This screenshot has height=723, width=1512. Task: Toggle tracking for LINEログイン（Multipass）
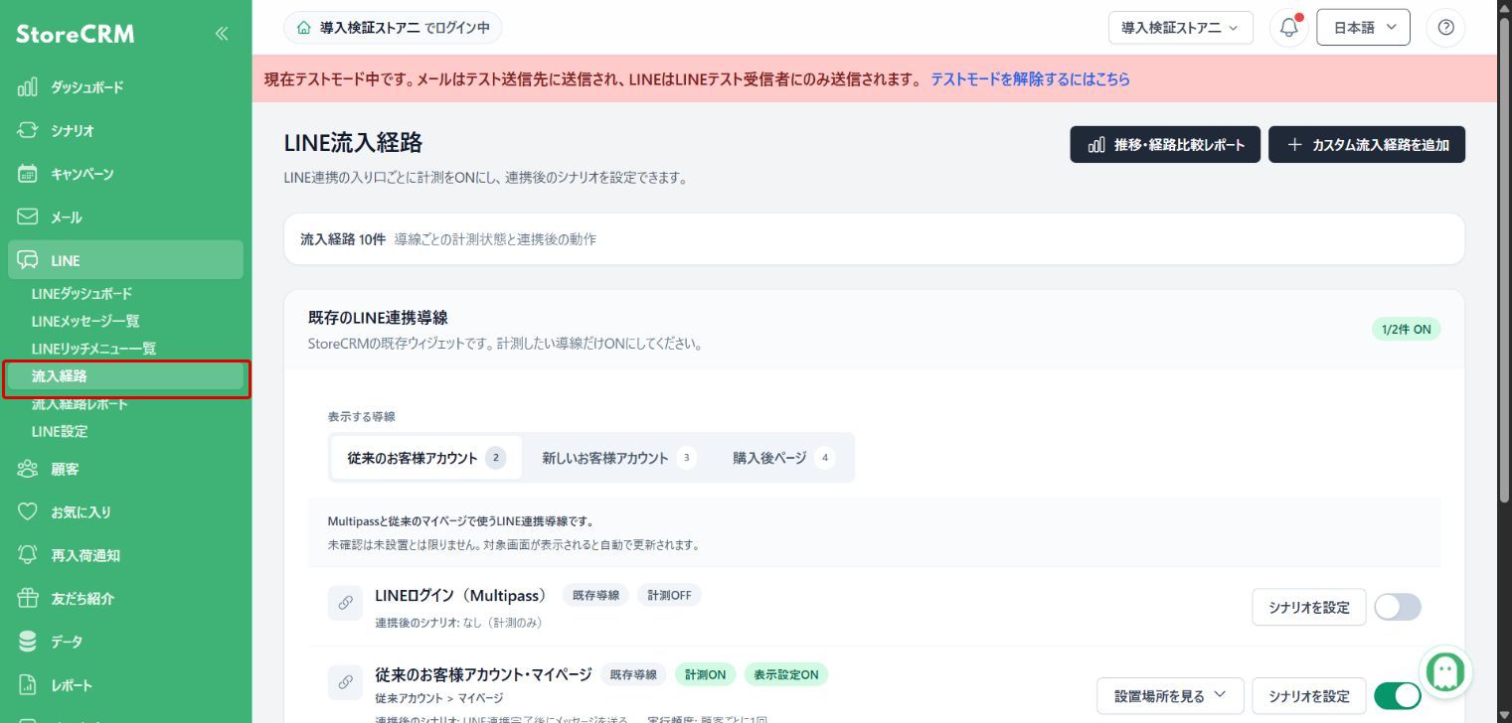click(x=1398, y=607)
